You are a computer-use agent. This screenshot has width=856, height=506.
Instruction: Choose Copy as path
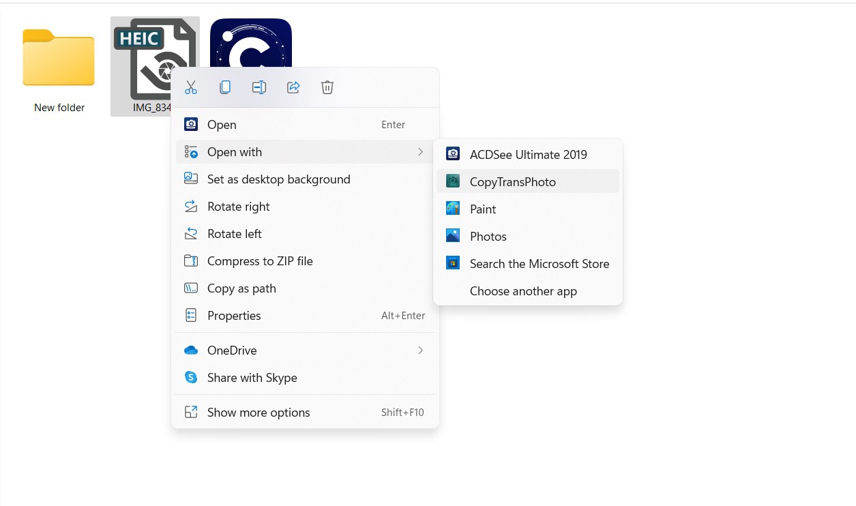305,288
